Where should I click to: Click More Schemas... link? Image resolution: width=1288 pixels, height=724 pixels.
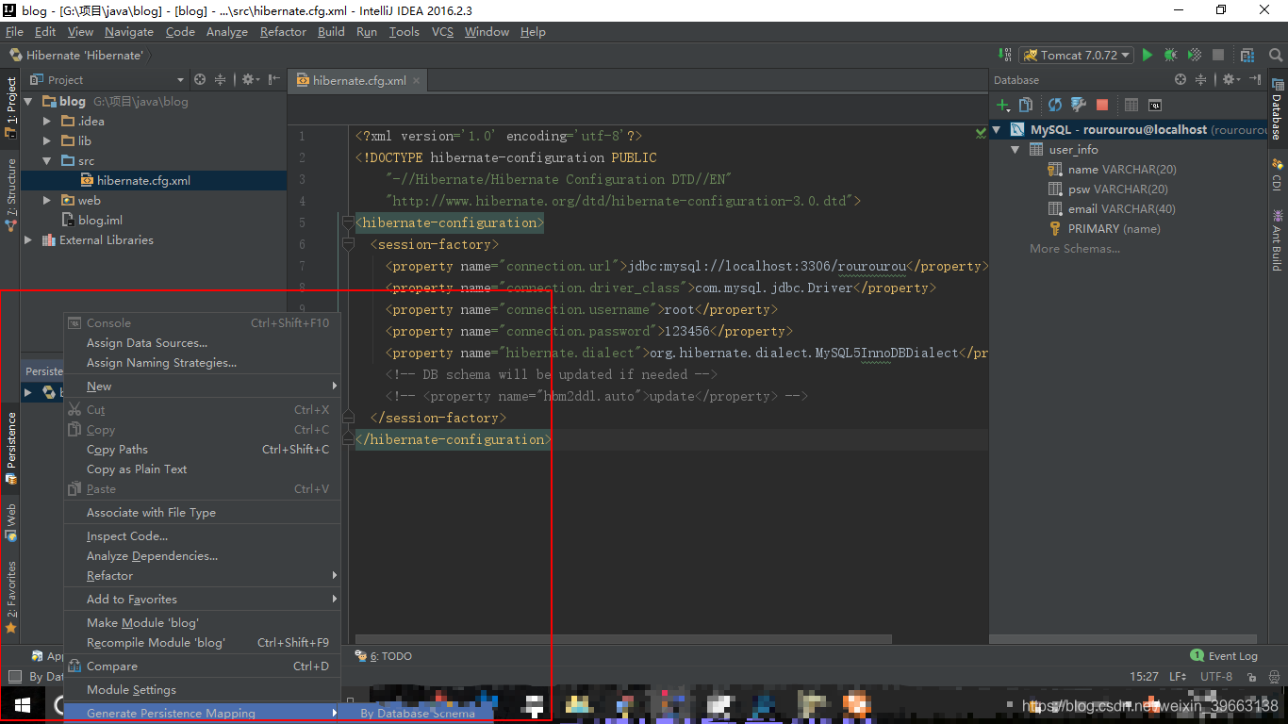(x=1075, y=249)
